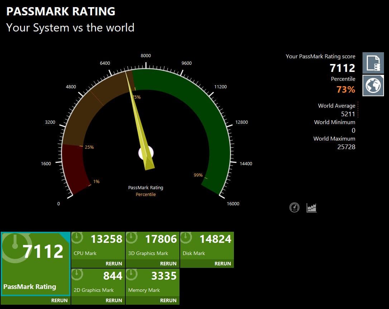This screenshot has width=389, height=309.
Task: Switch to the distribution chart view icon
Action: point(312,208)
